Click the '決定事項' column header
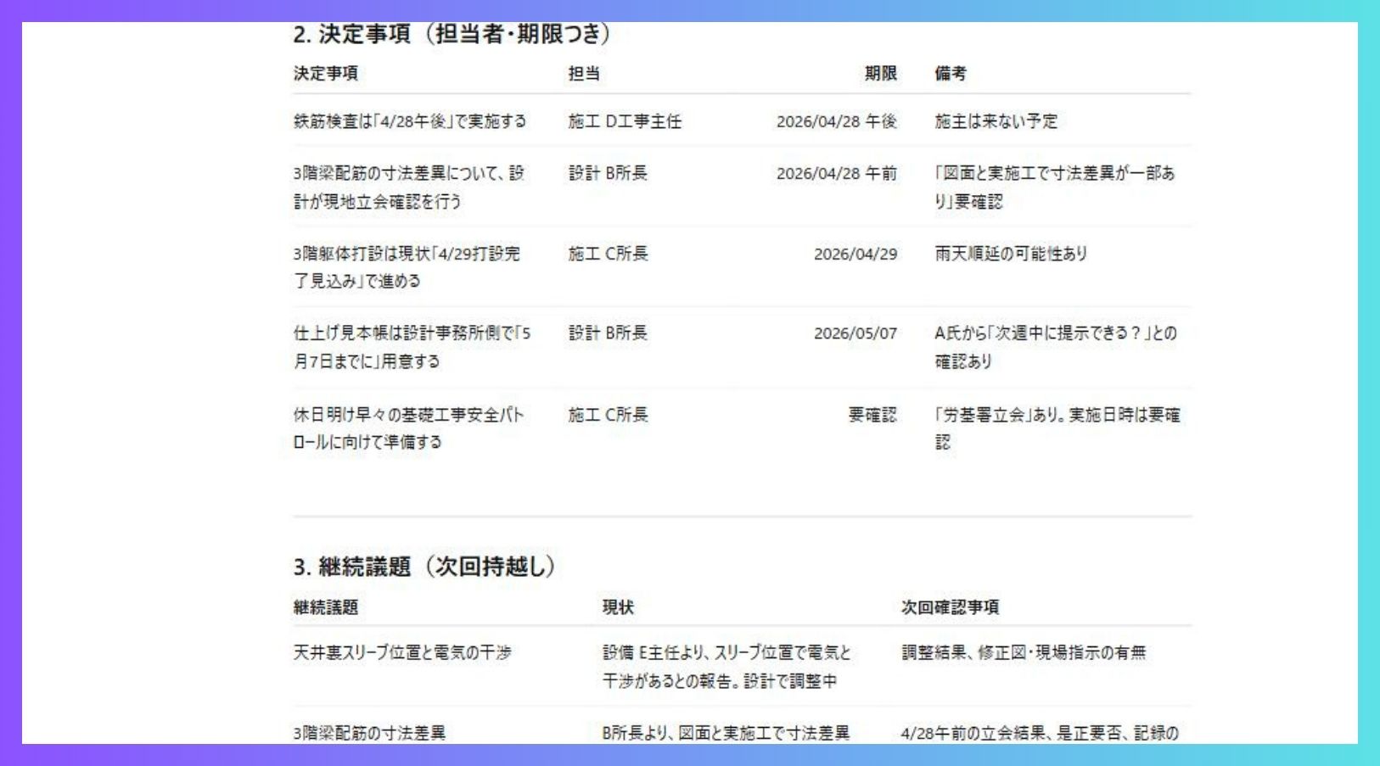 tap(326, 74)
